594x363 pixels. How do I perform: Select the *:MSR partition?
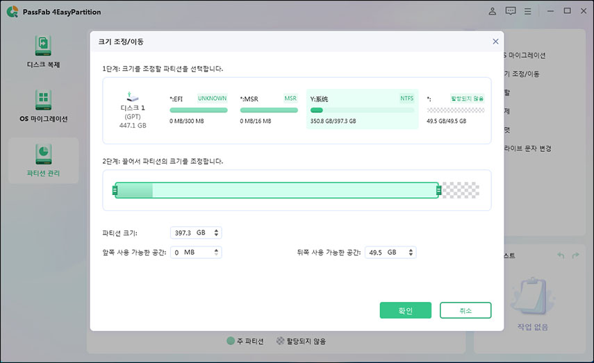click(269, 110)
